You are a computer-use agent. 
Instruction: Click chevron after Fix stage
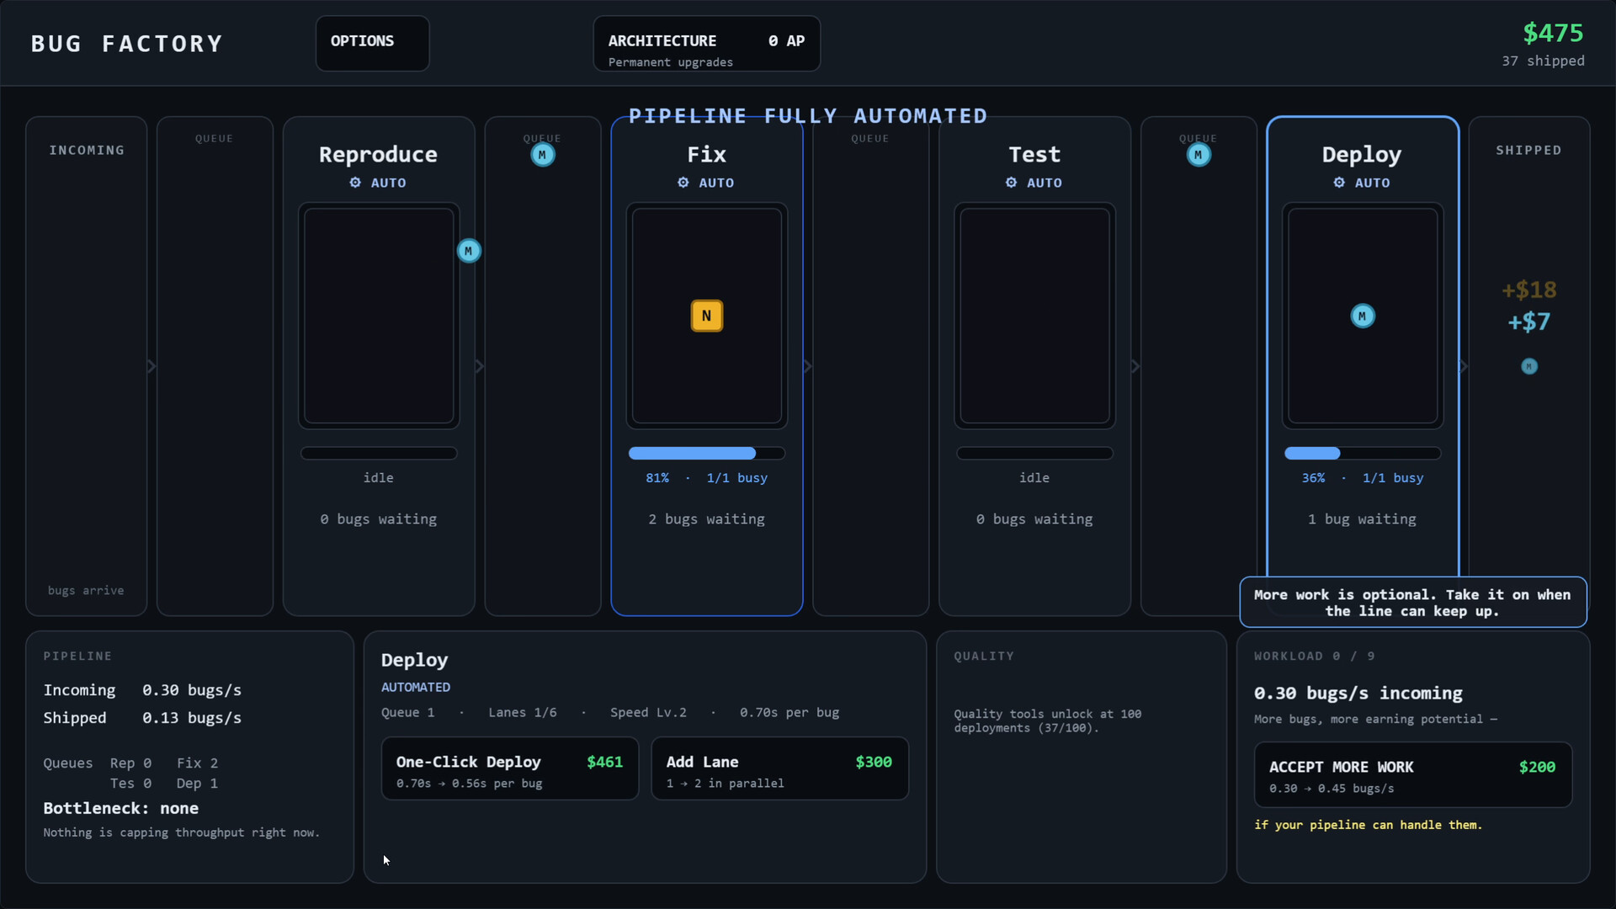[807, 366]
